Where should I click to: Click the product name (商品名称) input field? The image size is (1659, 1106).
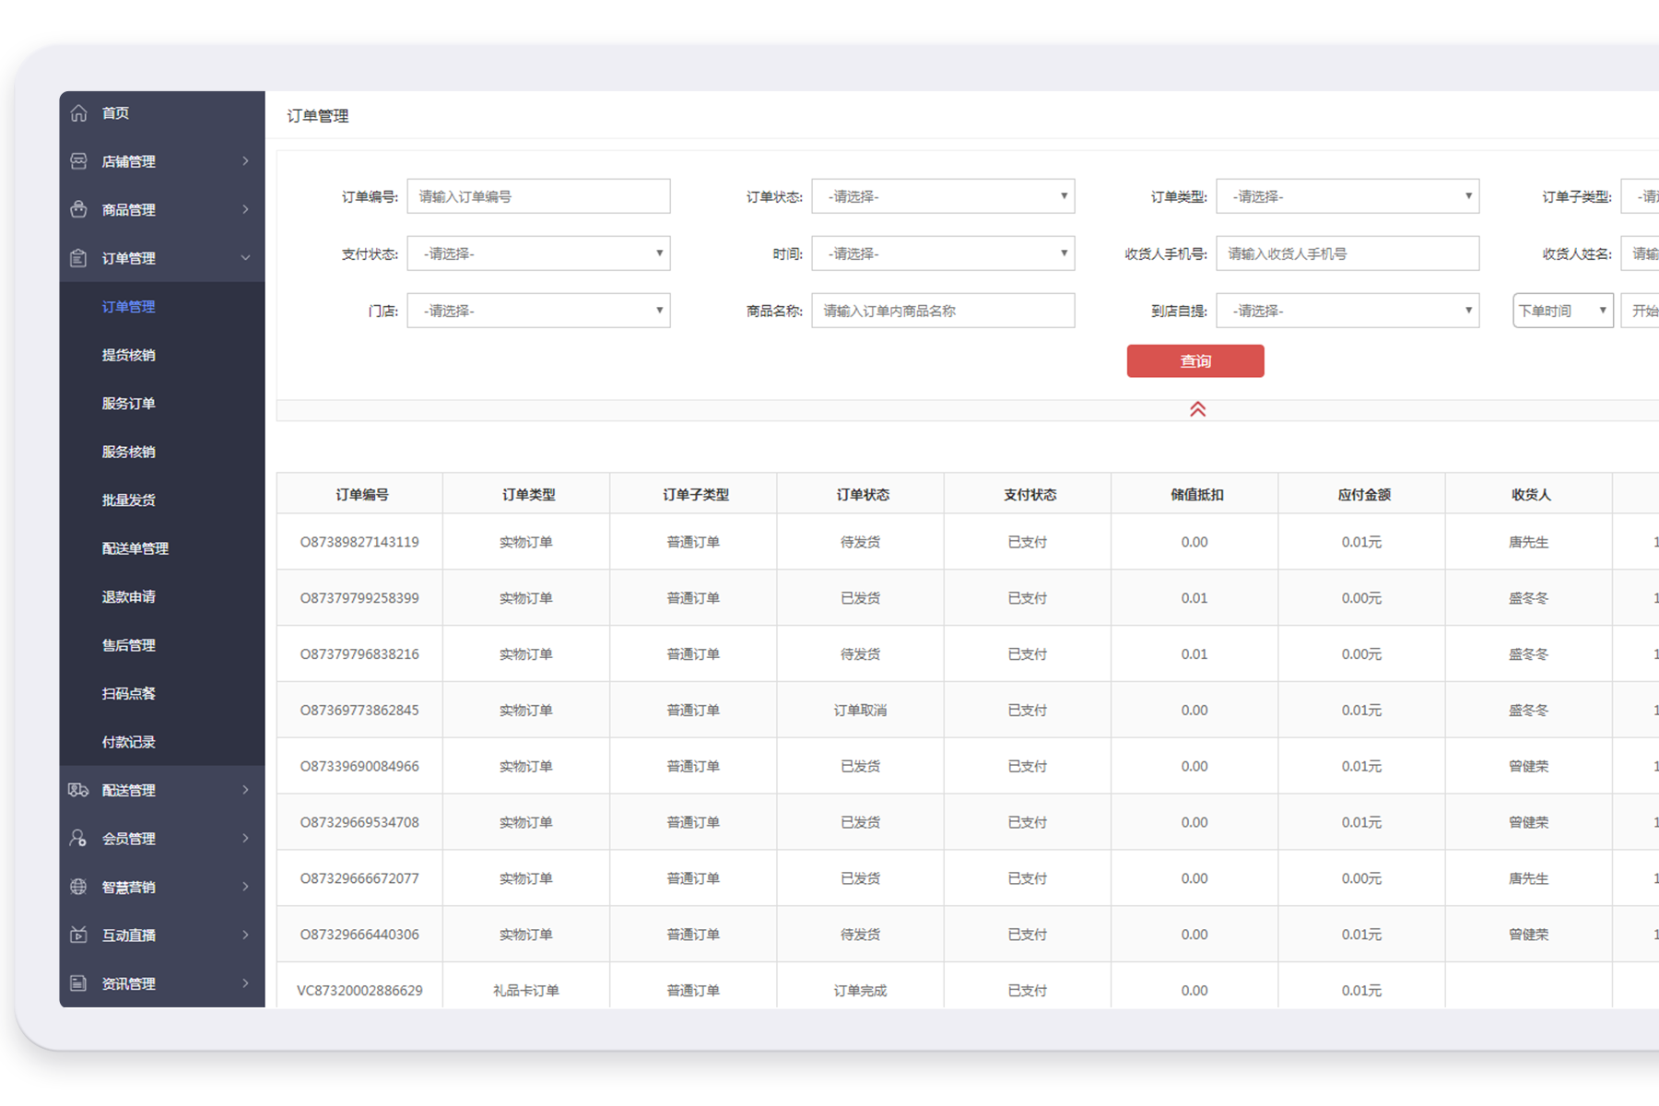pyautogui.click(x=943, y=311)
